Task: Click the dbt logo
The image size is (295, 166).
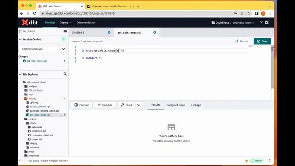Action: coord(29,23)
